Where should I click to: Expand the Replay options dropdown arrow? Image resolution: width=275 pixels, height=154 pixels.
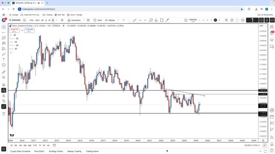[x=118, y=20]
